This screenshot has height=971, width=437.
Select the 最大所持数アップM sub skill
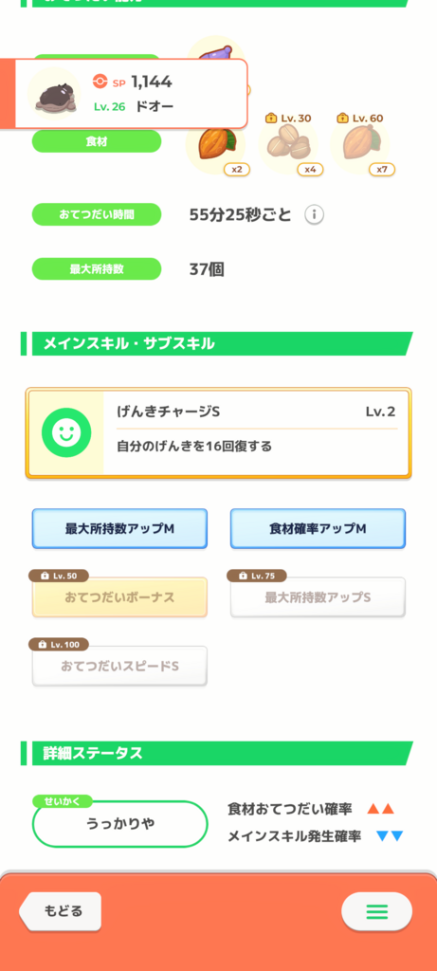coord(119,529)
